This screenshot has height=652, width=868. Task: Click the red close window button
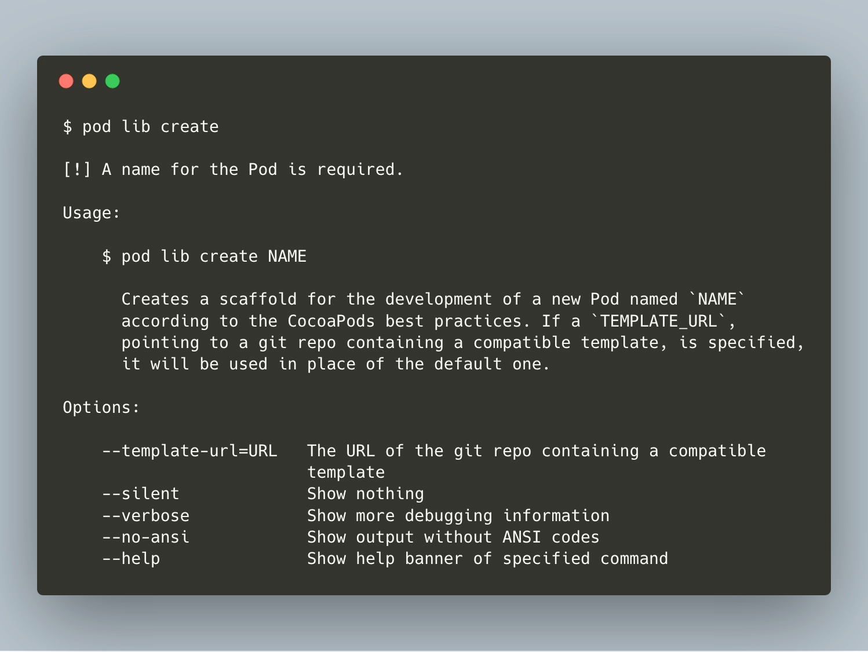click(x=66, y=81)
